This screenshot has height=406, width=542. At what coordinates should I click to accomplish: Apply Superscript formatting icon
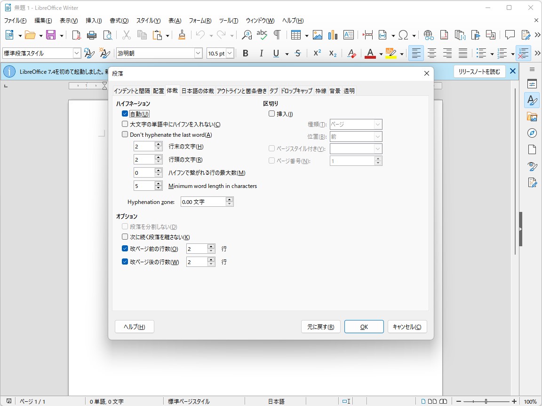pos(317,53)
